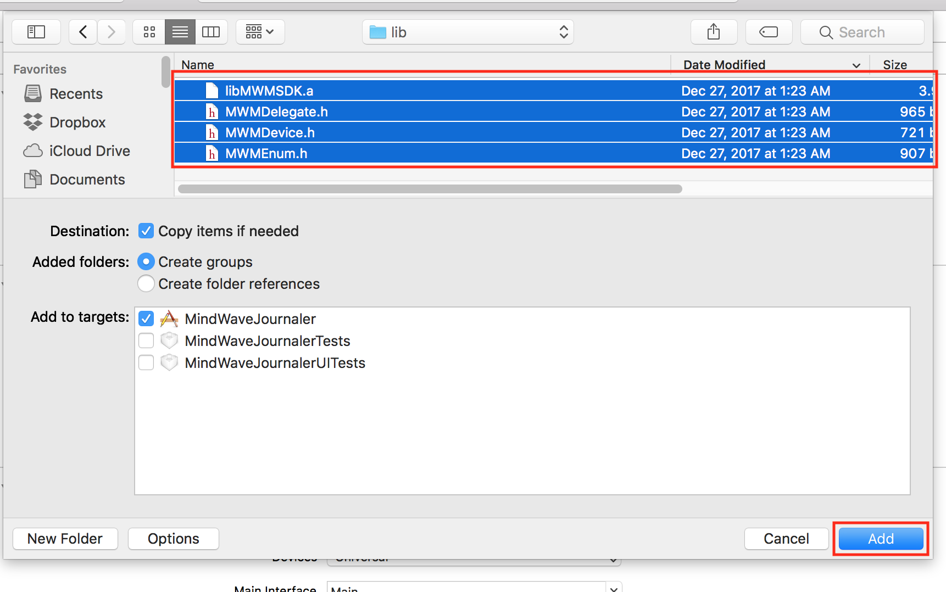Viewport: 946px width, 592px height.
Task: Switch to icon view mode
Action: pos(149,31)
